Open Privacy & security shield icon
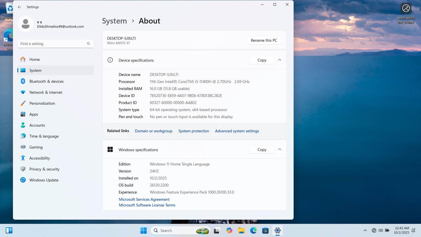Viewport: 421px width, 237px height. 23,169
